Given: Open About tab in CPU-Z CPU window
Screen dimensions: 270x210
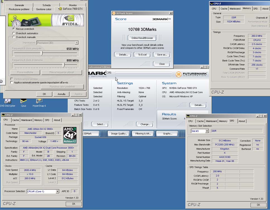Looking at the screenshot, I should coord(57,120).
